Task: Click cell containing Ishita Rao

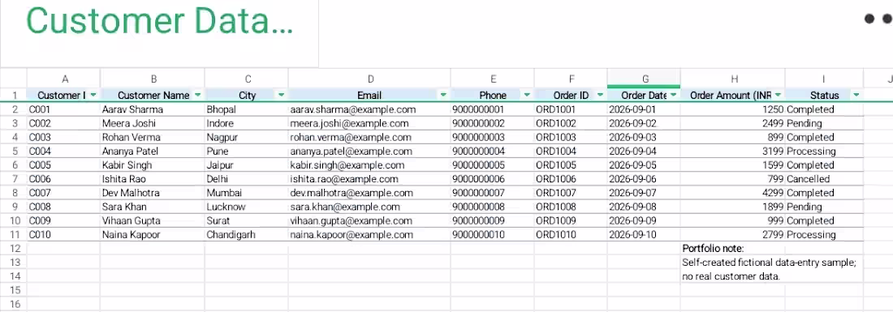Action: [153, 179]
